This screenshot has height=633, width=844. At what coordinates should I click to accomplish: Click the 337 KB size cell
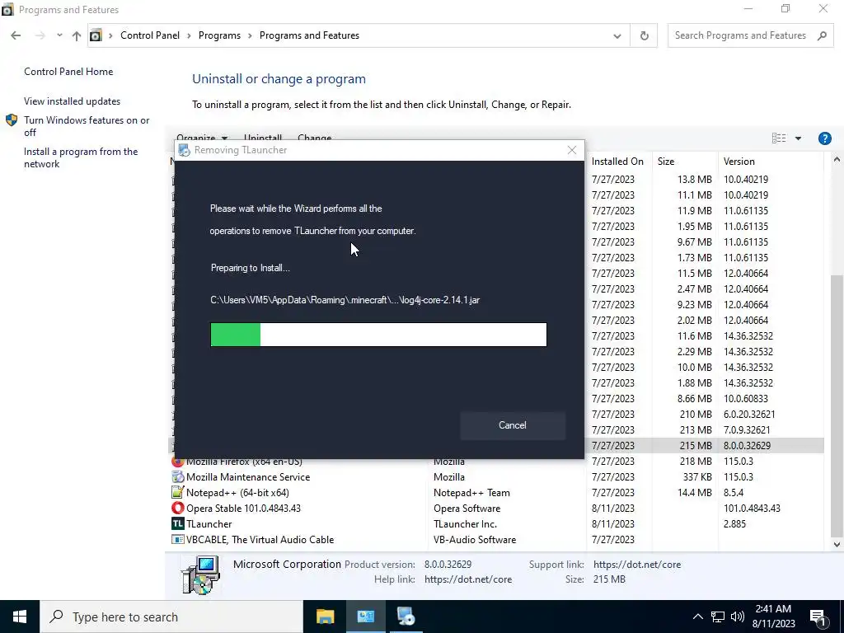point(697,477)
